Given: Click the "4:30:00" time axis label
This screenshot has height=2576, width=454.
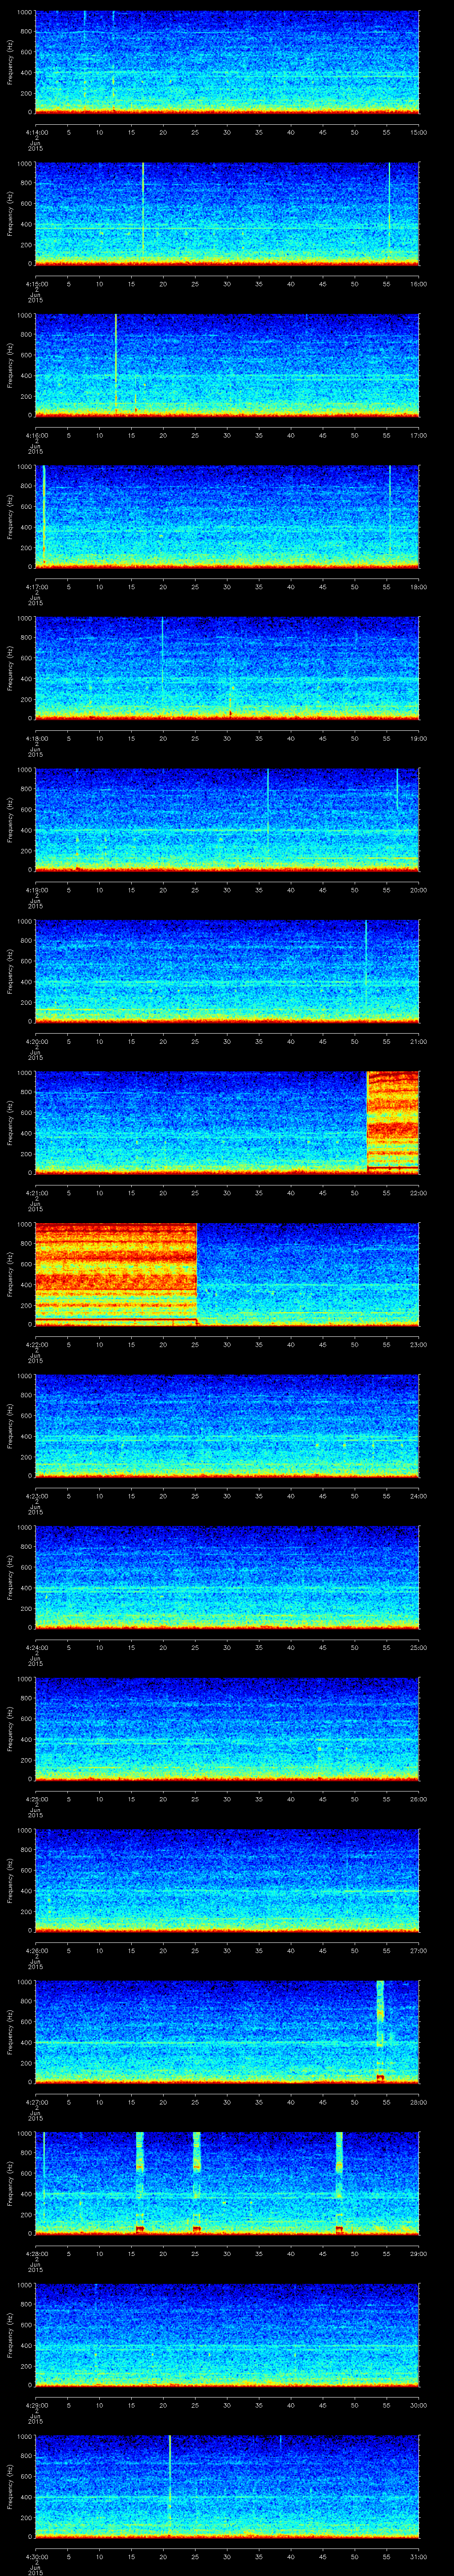Looking at the screenshot, I should tap(36, 2557).
